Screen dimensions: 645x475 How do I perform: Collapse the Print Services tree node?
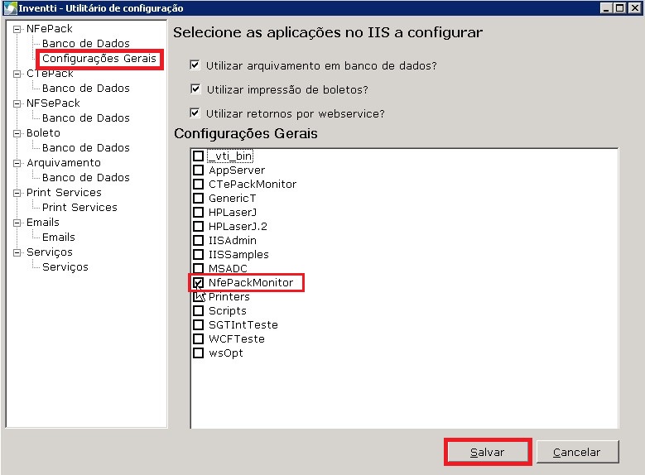[17, 193]
